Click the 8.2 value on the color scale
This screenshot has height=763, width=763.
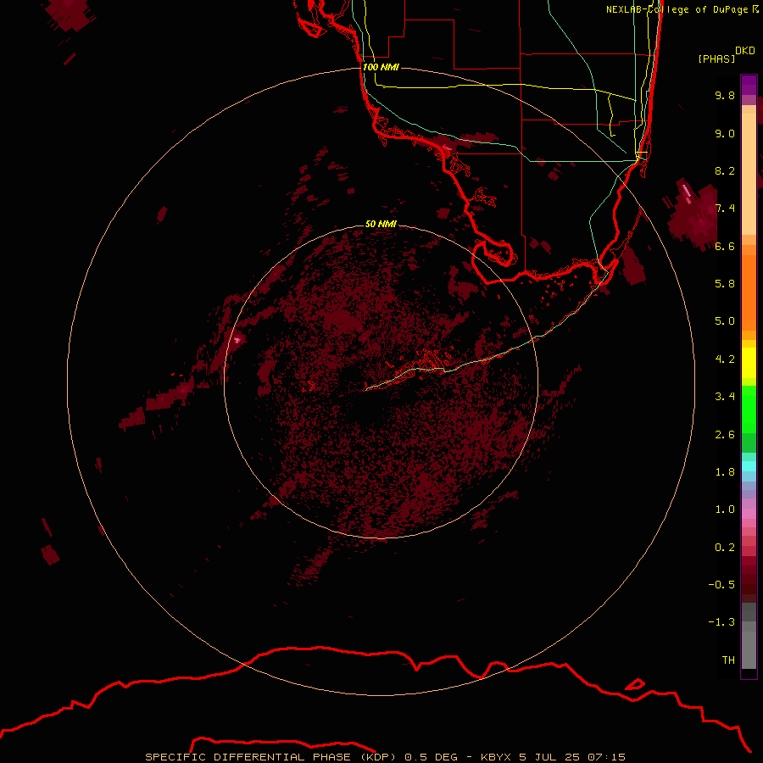point(725,170)
